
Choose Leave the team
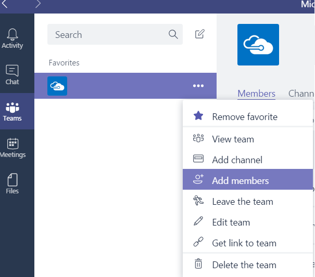242,202
